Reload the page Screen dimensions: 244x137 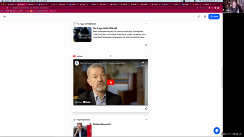click(x=8, y=8)
